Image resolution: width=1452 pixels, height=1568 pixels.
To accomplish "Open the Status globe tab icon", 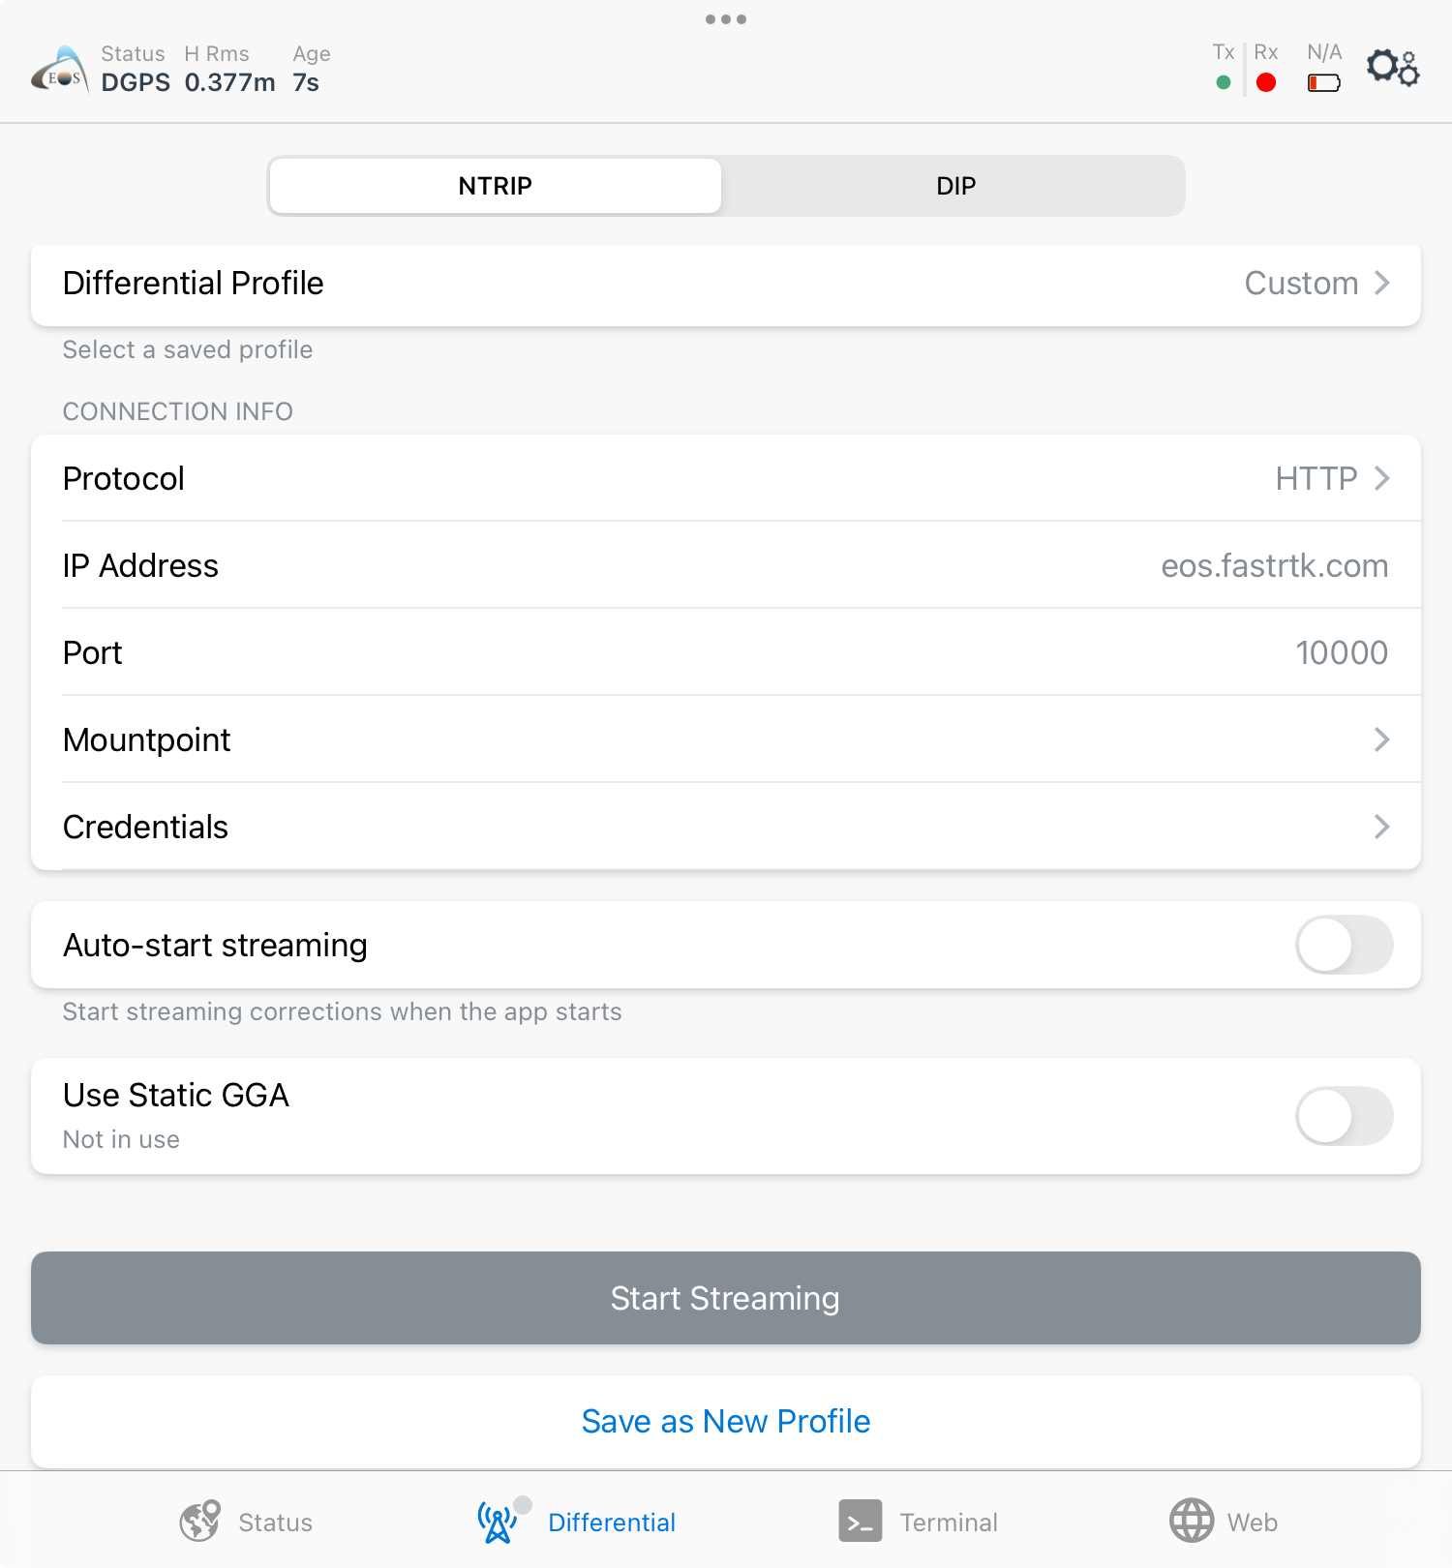I will pyautogui.click(x=200, y=1522).
